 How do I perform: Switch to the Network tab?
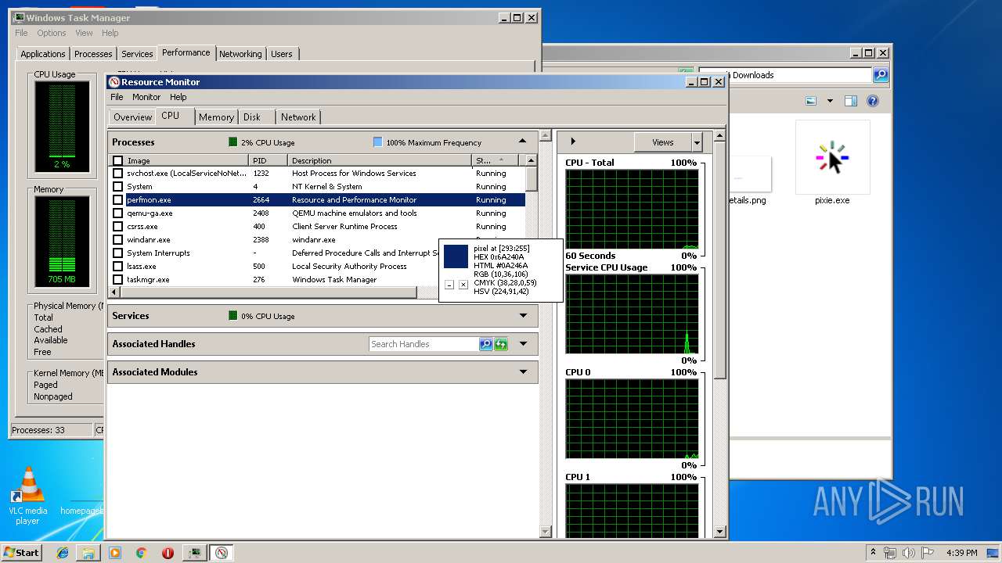tap(298, 117)
